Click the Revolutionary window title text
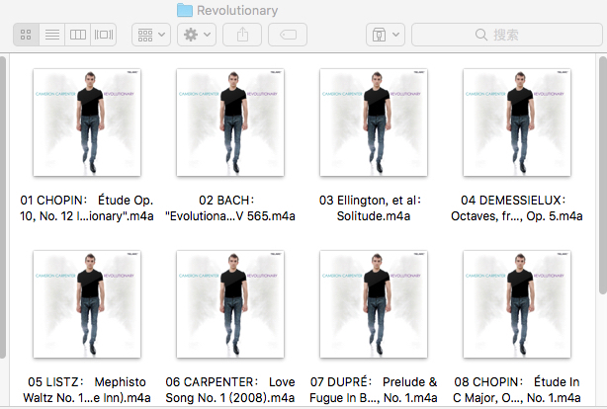The width and height of the screenshot is (607, 409). [237, 11]
